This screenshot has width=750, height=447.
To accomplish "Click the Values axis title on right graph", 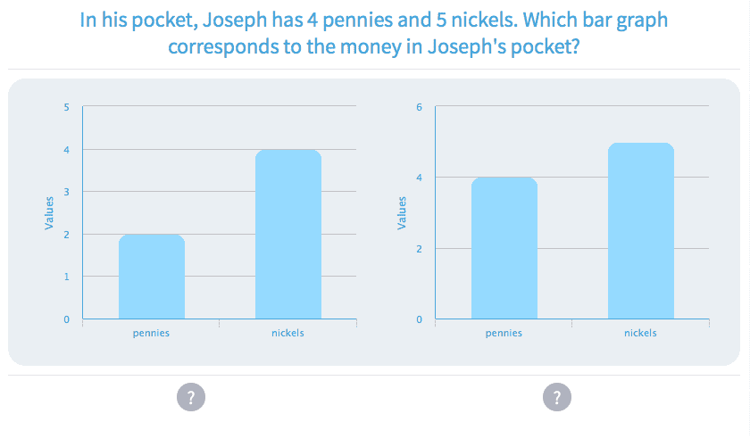I will (403, 213).
